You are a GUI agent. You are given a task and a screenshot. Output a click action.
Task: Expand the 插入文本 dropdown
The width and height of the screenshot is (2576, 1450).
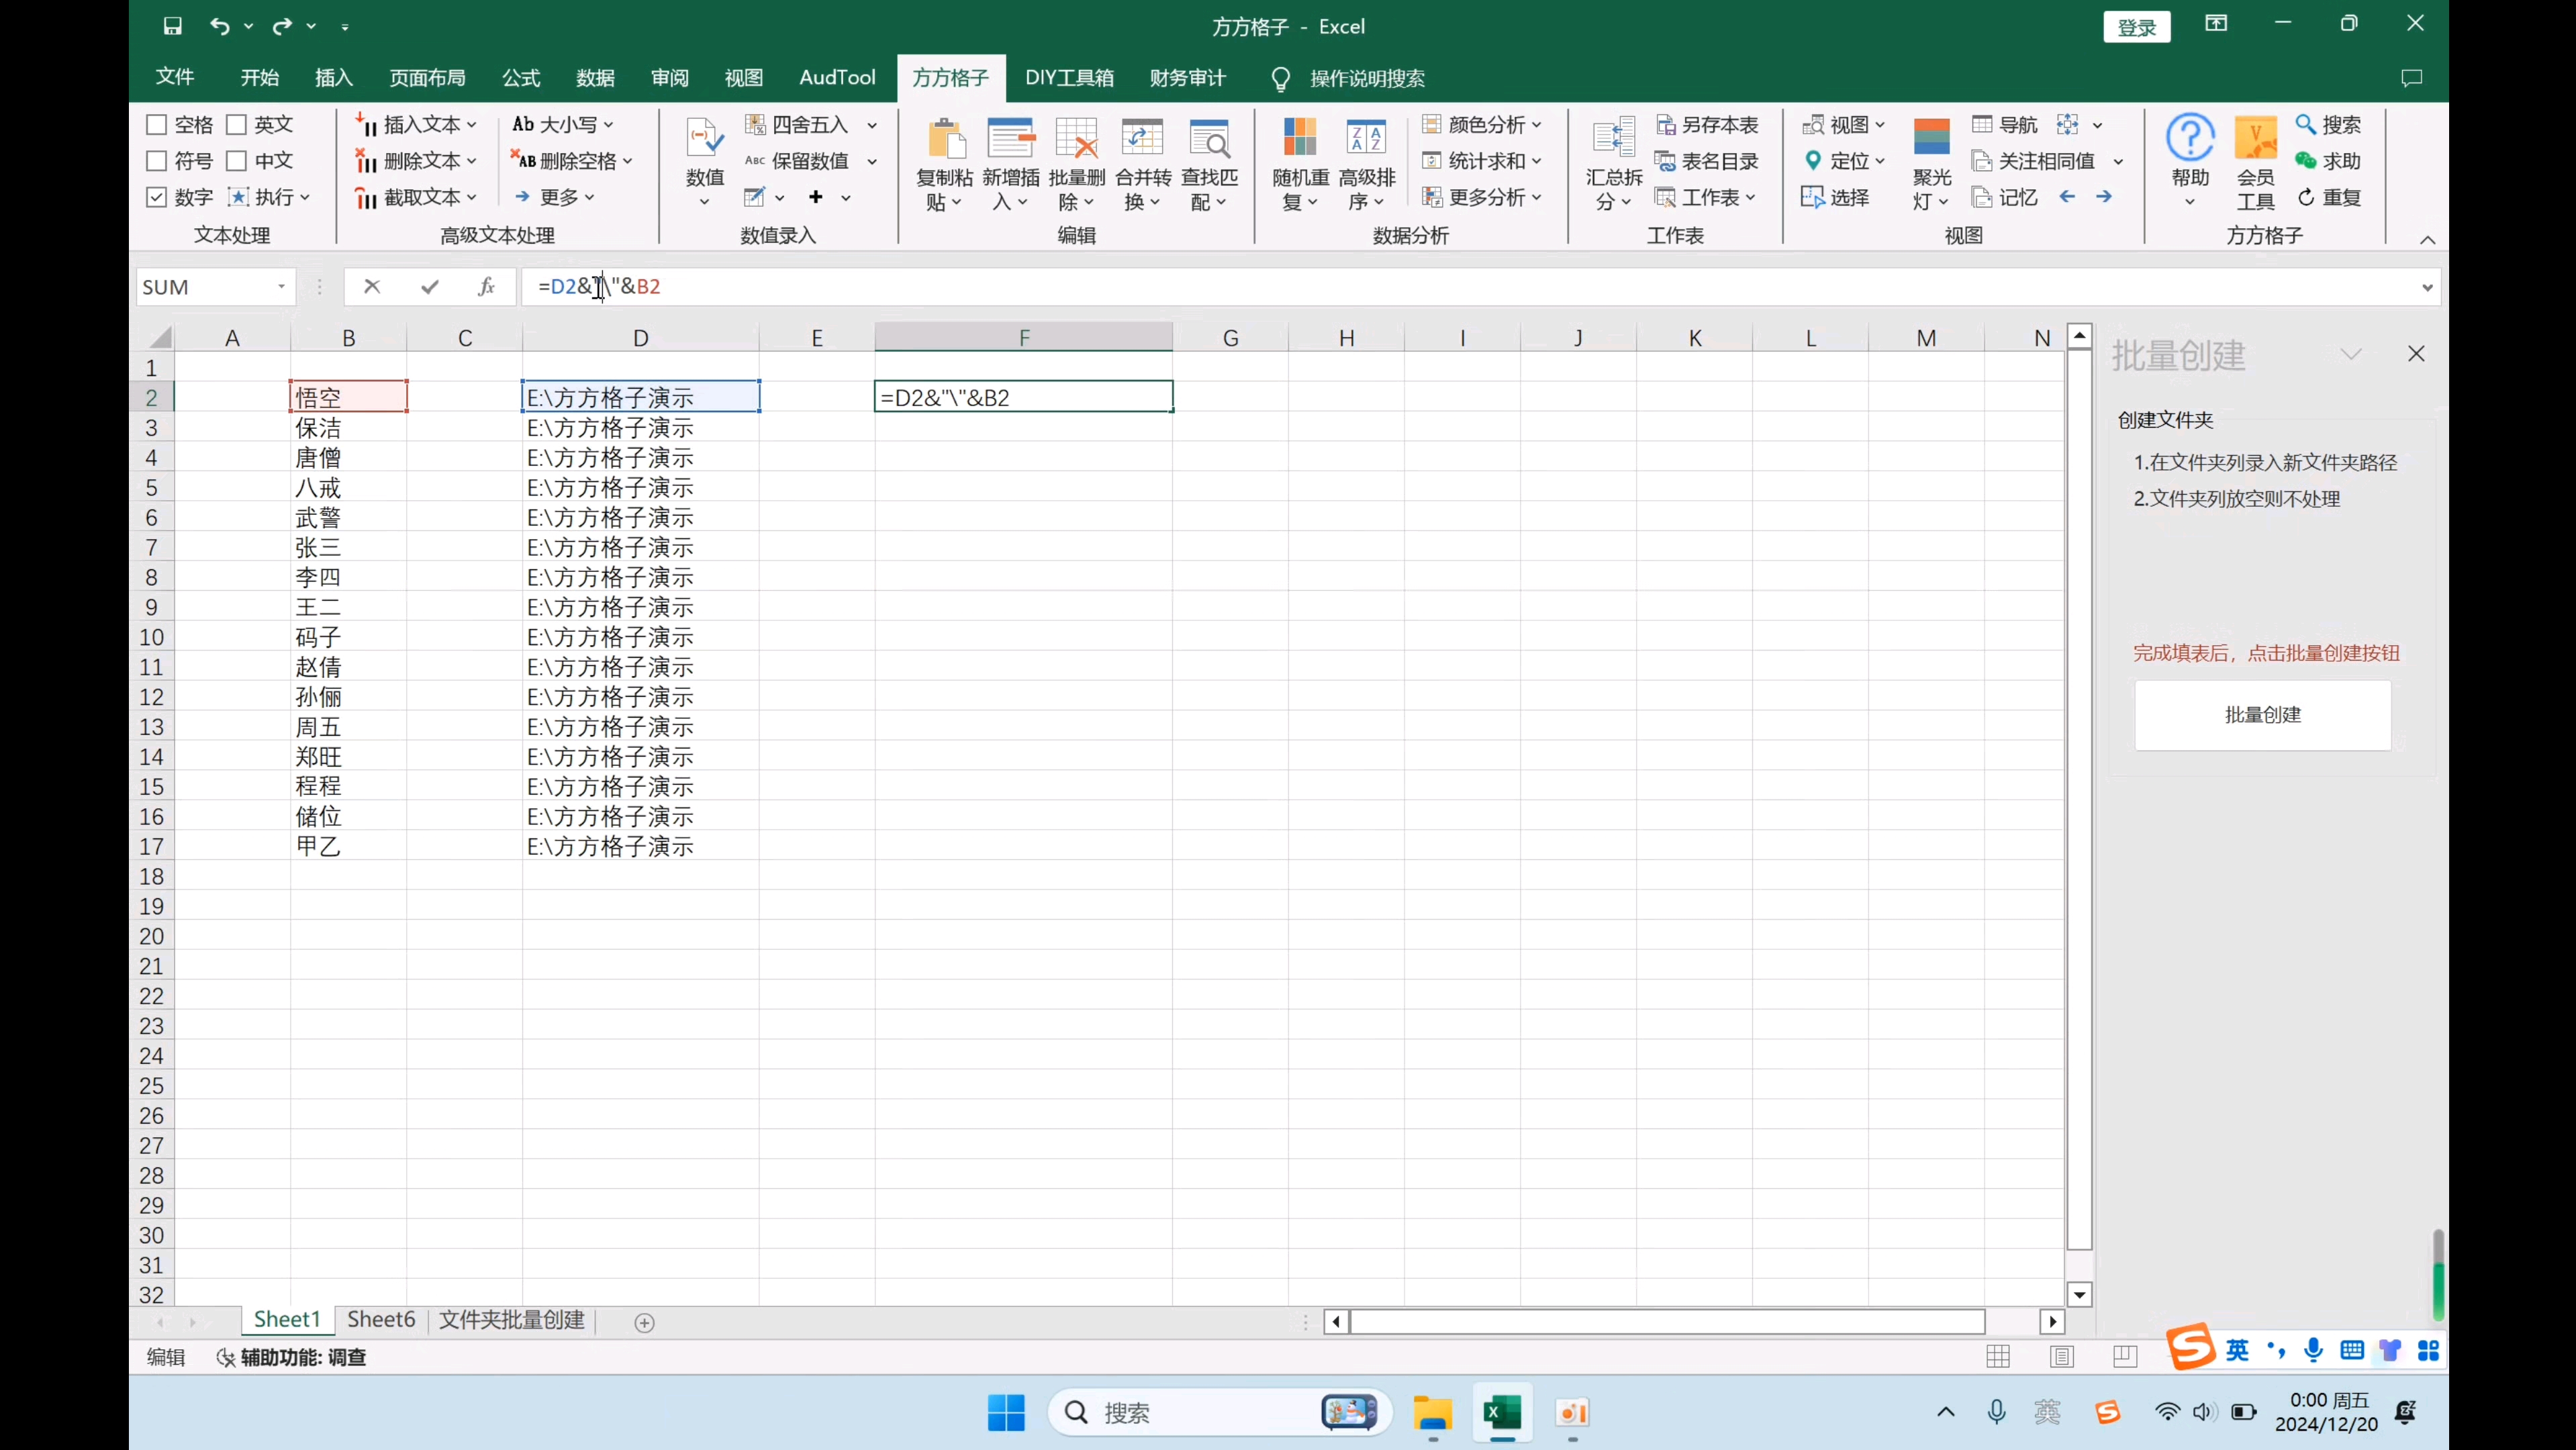pos(472,125)
